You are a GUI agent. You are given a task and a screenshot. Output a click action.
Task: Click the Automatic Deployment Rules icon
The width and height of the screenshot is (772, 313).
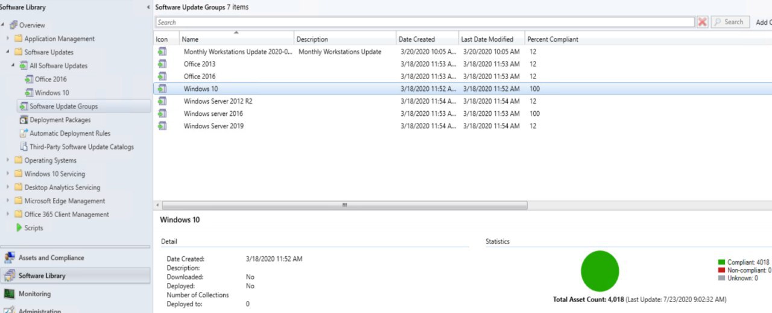click(24, 133)
